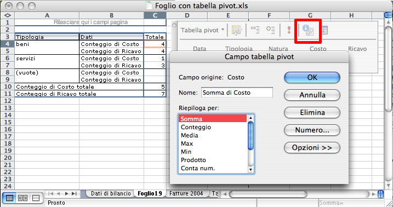The height and width of the screenshot is (207, 393).
Task: Select the Foglio19 sheet tab
Action: pyautogui.click(x=150, y=193)
